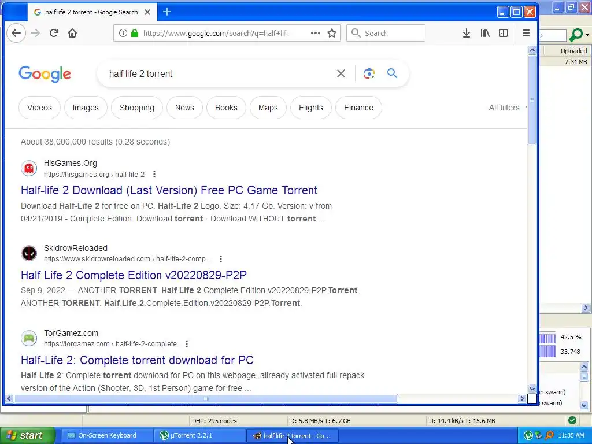
Task: Open page actions three-dot menu in address bar
Action: point(315,33)
